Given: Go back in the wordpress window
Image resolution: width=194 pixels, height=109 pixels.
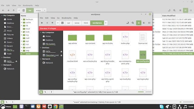Looking at the screenshot, I should click(x=42, y=23).
